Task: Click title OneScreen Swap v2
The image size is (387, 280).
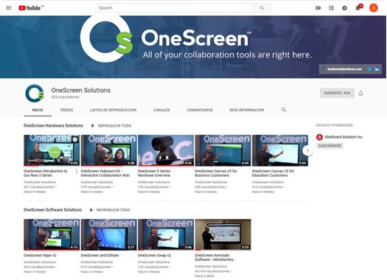Action: point(154,256)
